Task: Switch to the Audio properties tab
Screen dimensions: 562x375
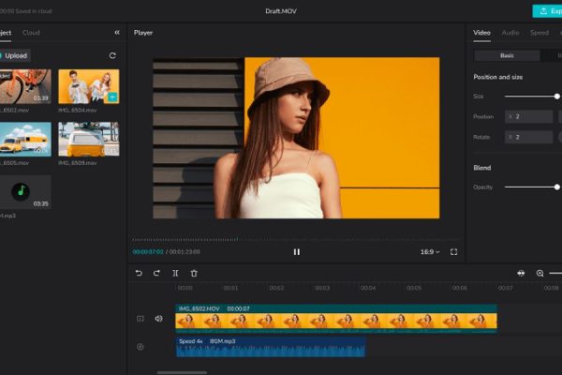Action: coord(510,32)
